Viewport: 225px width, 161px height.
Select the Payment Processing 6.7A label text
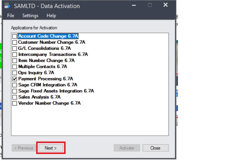(x=46, y=79)
